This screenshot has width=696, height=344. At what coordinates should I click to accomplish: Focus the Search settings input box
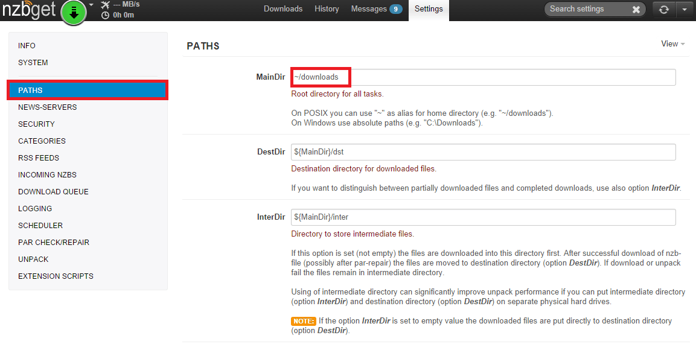(x=586, y=9)
